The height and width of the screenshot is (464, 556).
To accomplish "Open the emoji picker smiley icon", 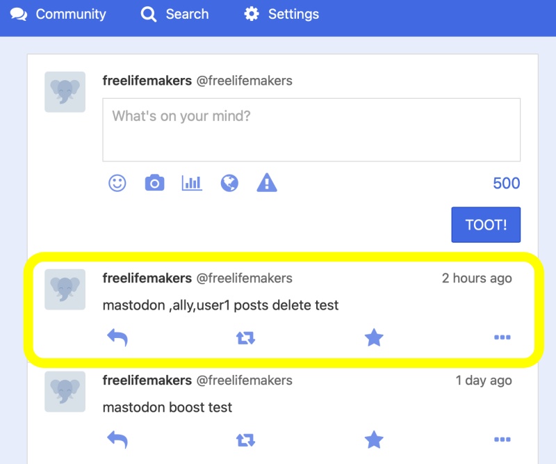I will coord(117,183).
